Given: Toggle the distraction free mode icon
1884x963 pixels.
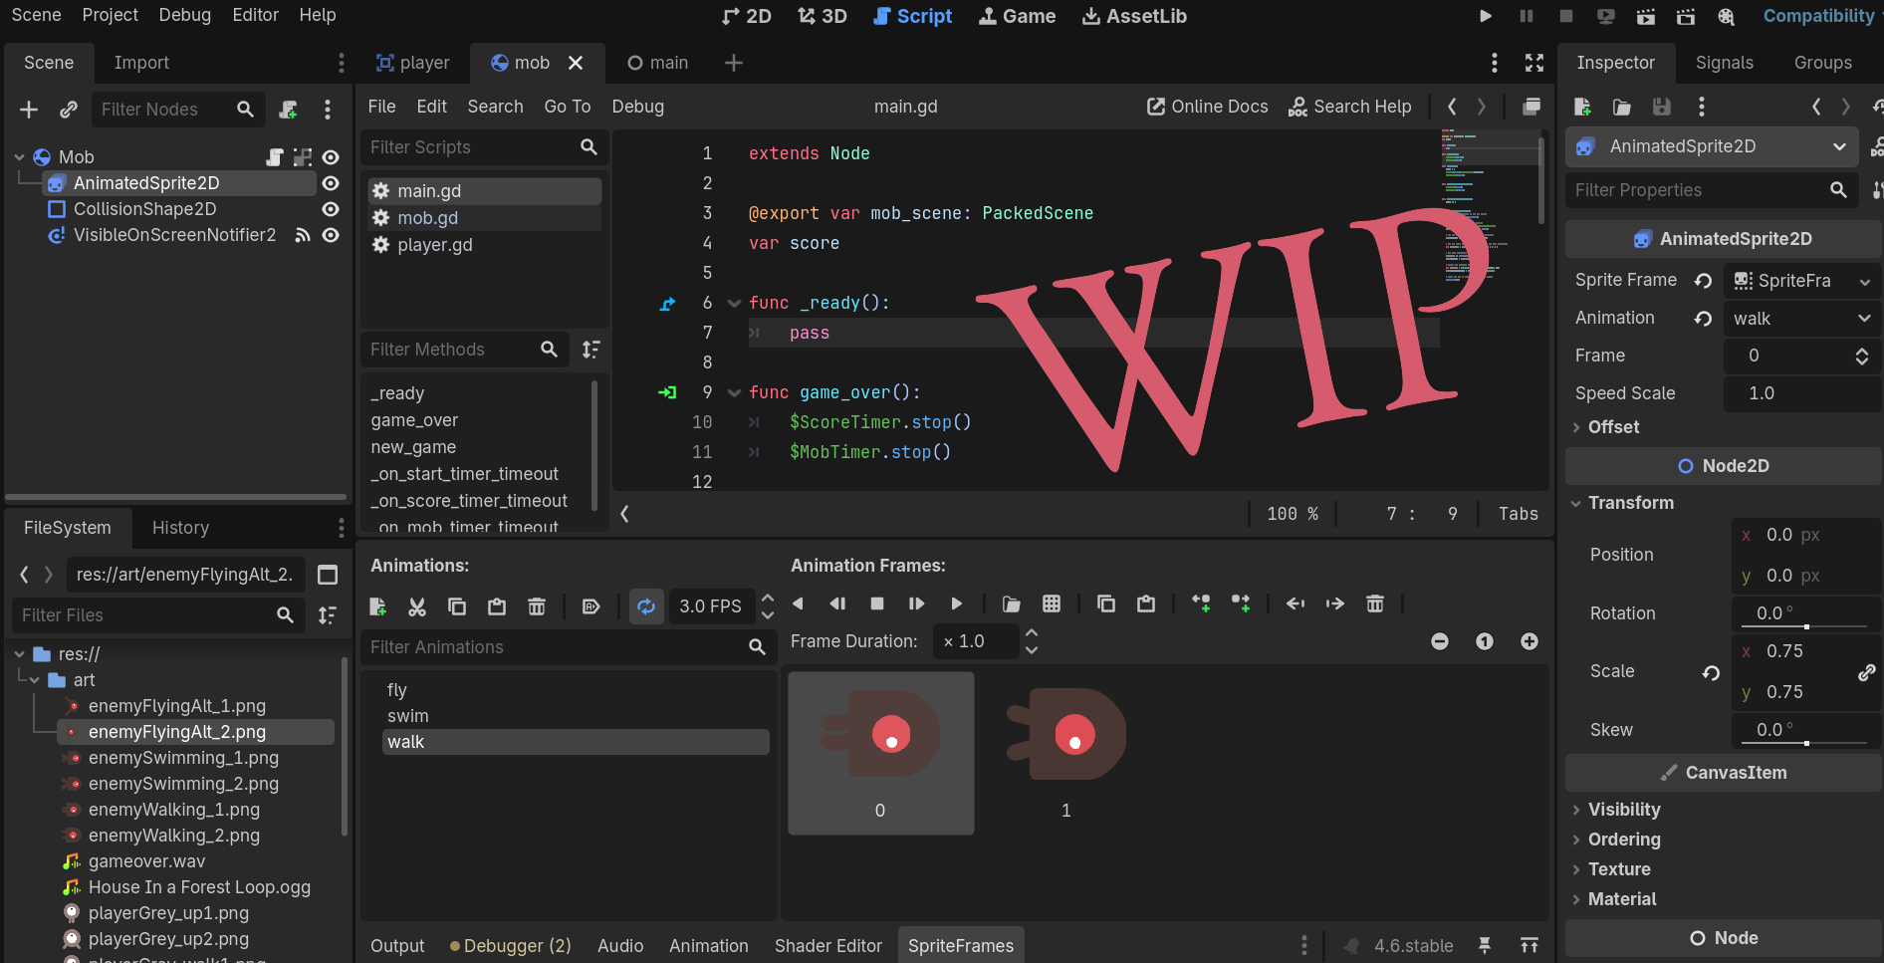Looking at the screenshot, I should [x=1533, y=63].
